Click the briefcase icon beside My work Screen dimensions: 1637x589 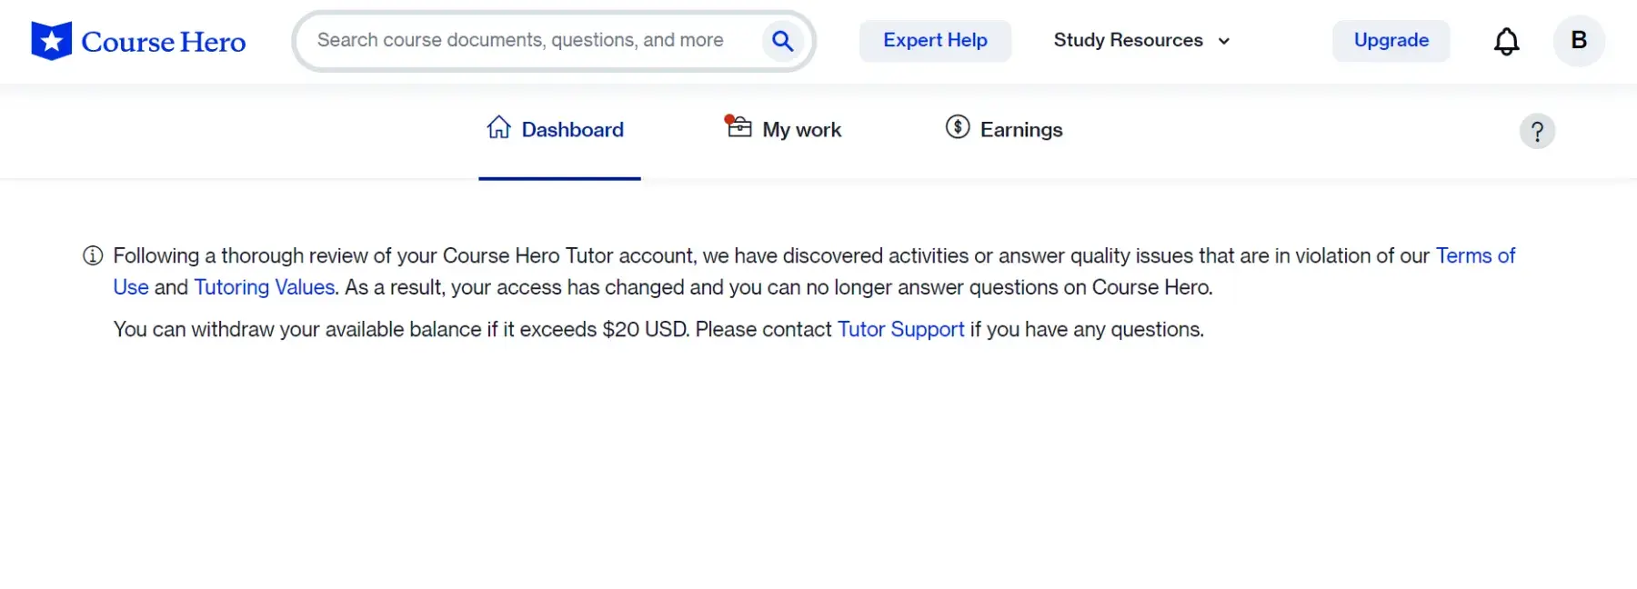[x=739, y=127]
